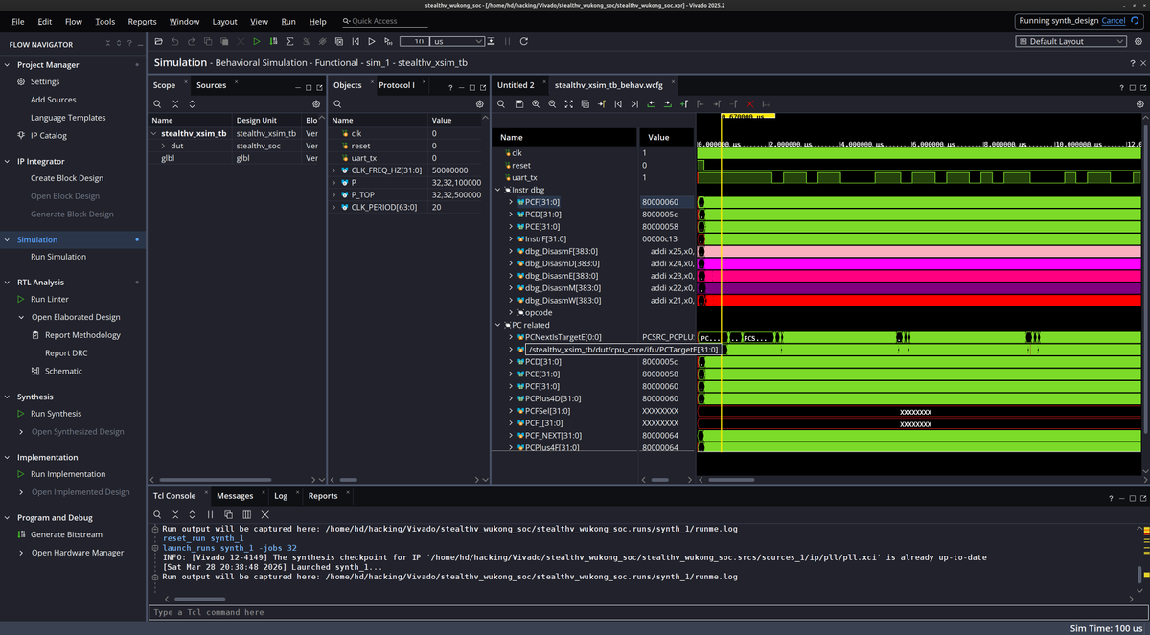Cancel the running synth_design task
Image resolution: width=1150 pixels, height=635 pixels.
1113,21
